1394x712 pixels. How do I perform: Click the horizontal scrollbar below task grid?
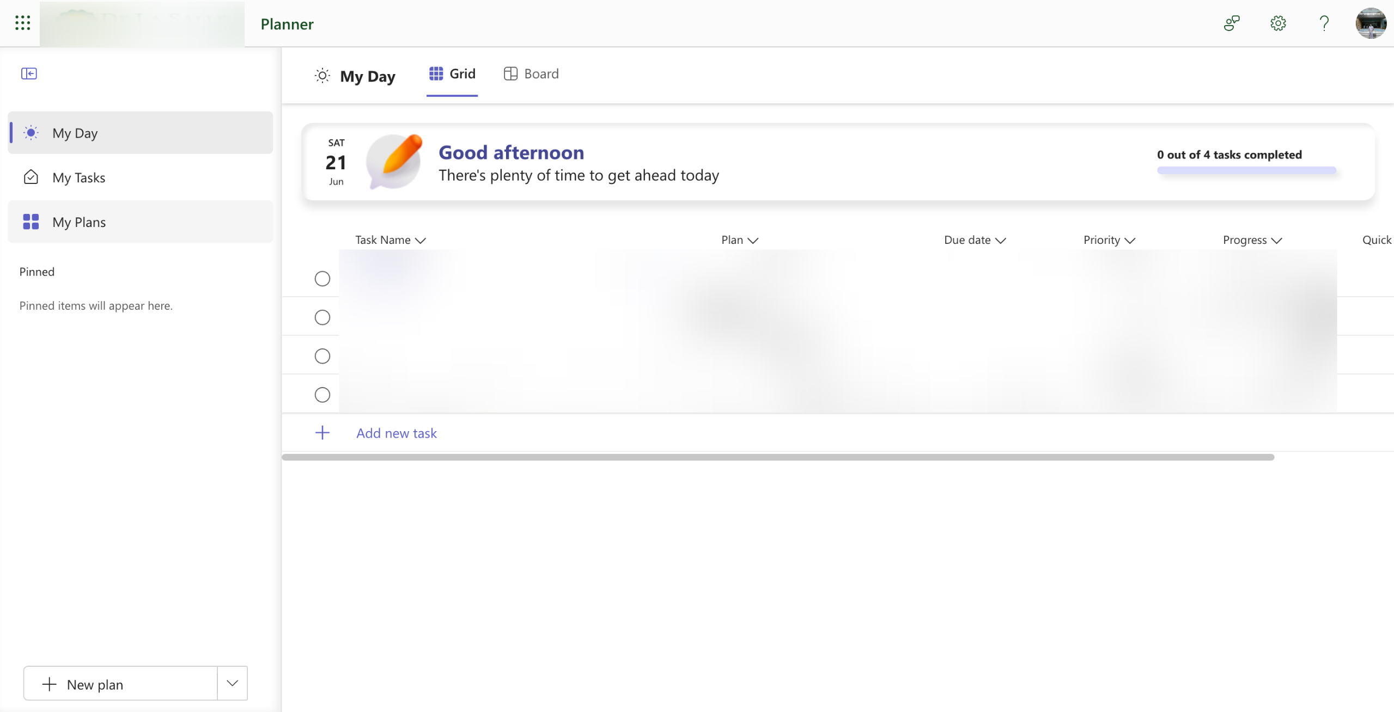pos(777,457)
